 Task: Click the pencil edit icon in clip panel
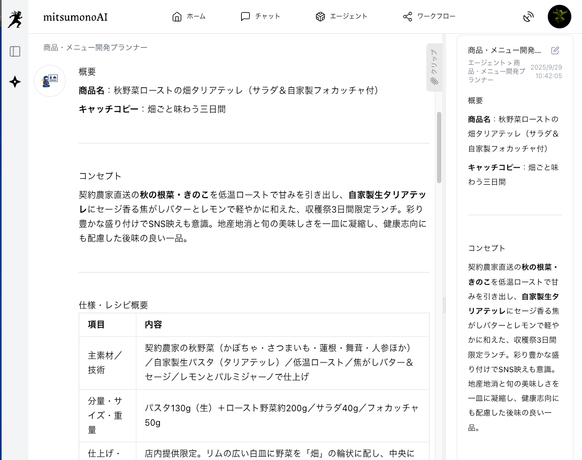pos(555,50)
